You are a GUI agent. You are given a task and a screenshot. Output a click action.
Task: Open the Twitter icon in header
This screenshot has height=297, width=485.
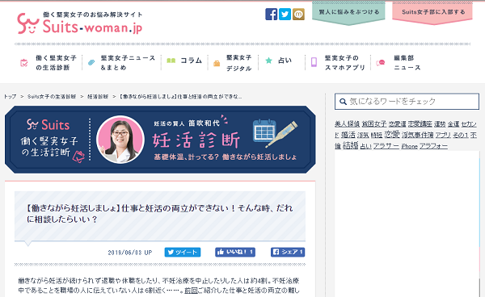pyautogui.click(x=285, y=15)
